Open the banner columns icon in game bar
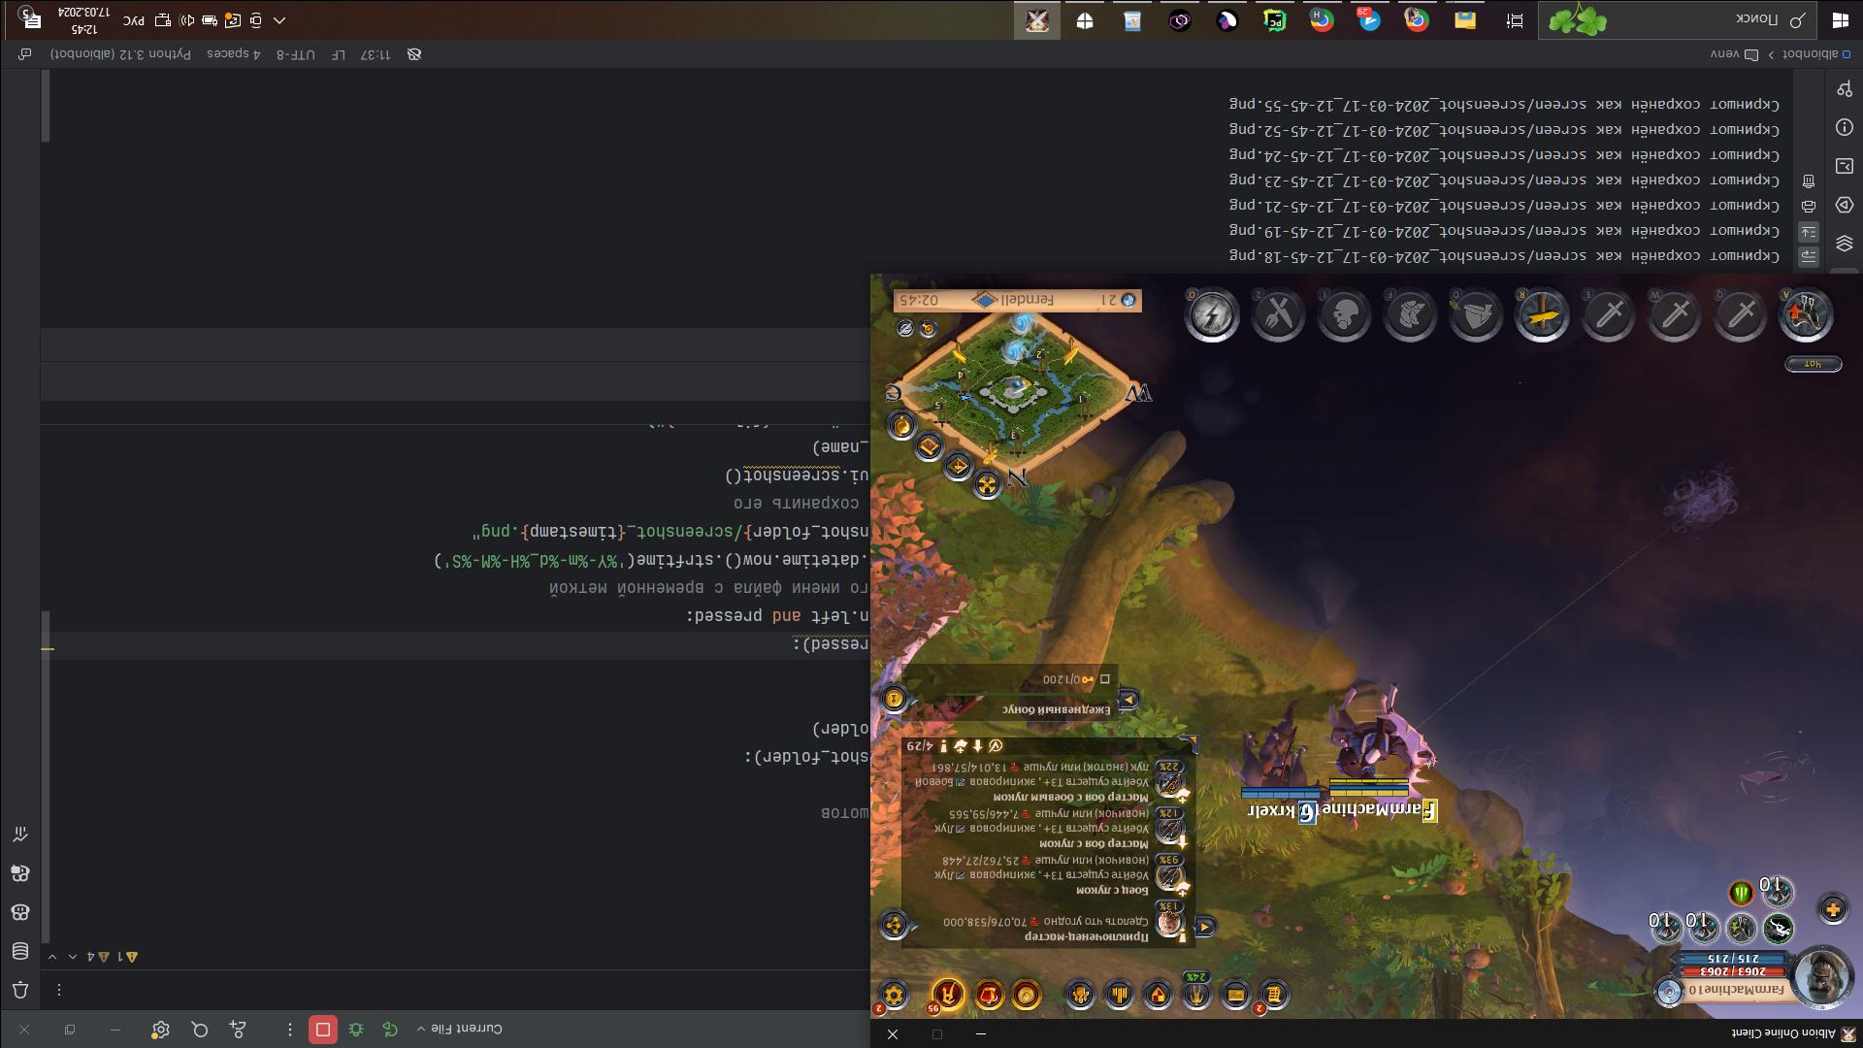The width and height of the screenshot is (1863, 1048). 1119,995
